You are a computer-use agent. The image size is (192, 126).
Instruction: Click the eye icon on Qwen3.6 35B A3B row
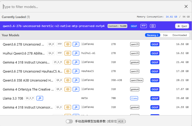pyautogui.click(x=68, y=80)
